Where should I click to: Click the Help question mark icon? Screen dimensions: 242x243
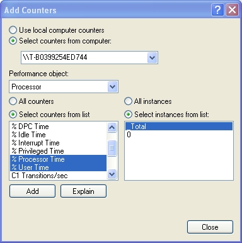click(x=217, y=9)
